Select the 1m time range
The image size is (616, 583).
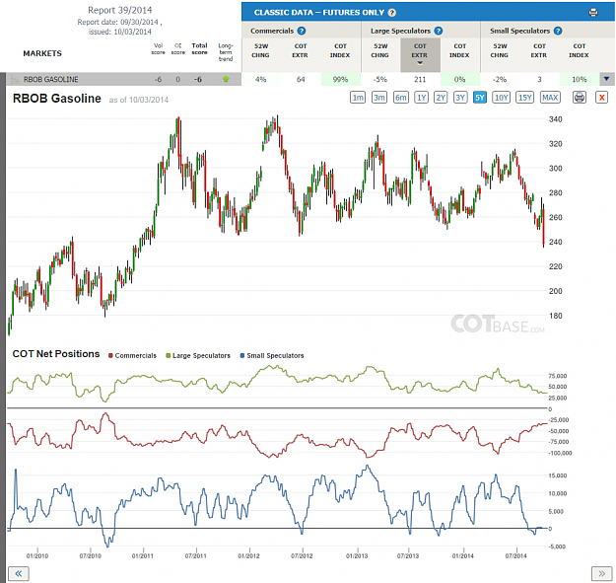(358, 97)
